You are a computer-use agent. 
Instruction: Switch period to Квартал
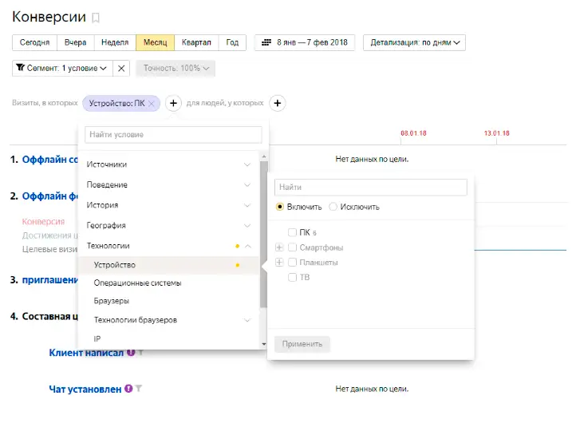[x=196, y=43]
